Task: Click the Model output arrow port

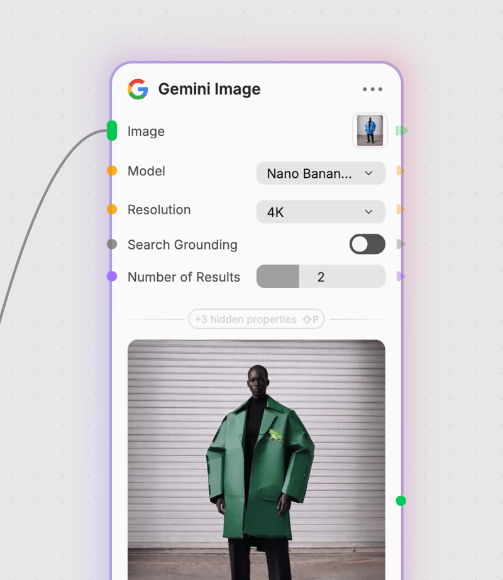Action: (401, 170)
